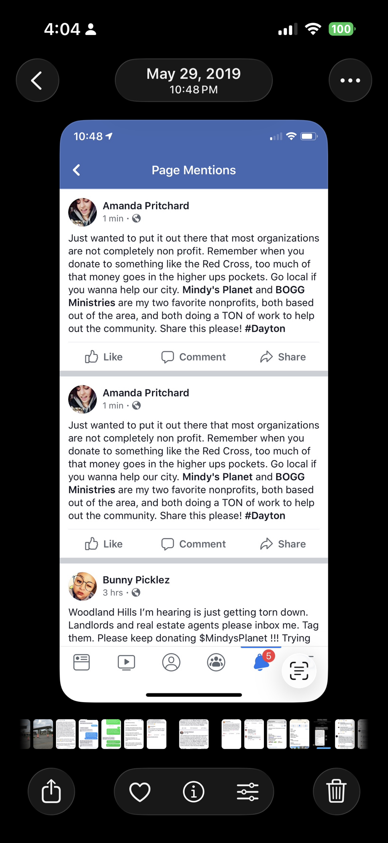
Task: Select the gas station photo thumbnail in filmstrip
Action: (43, 734)
